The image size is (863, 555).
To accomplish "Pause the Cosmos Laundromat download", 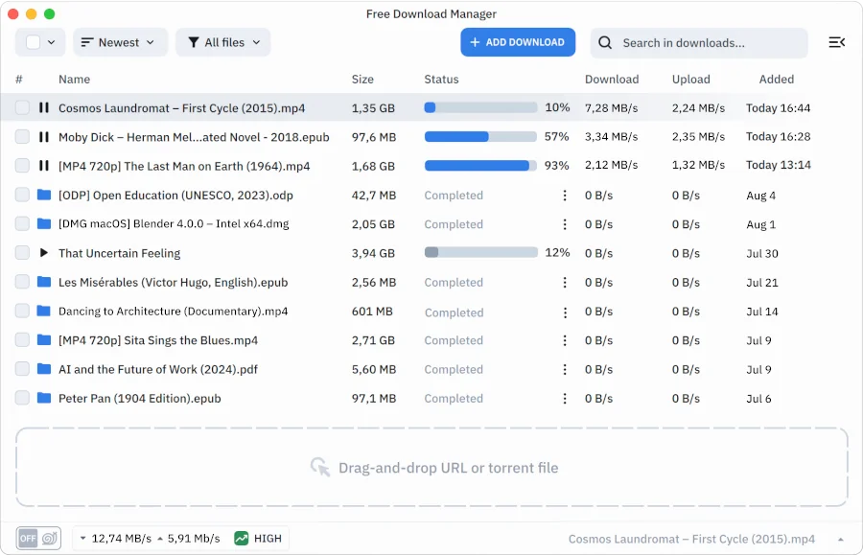I will [x=44, y=108].
